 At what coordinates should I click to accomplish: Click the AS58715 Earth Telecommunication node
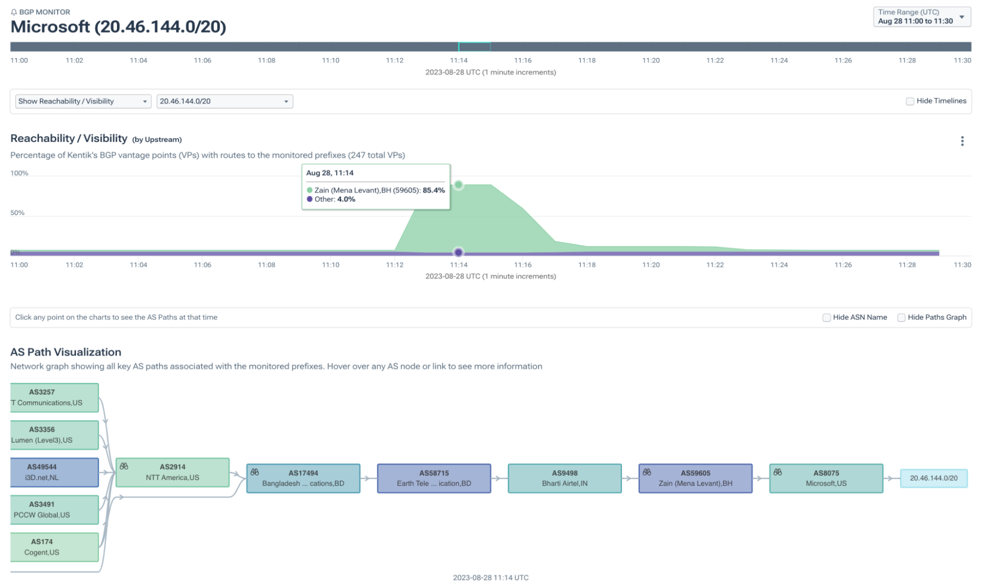(x=434, y=478)
